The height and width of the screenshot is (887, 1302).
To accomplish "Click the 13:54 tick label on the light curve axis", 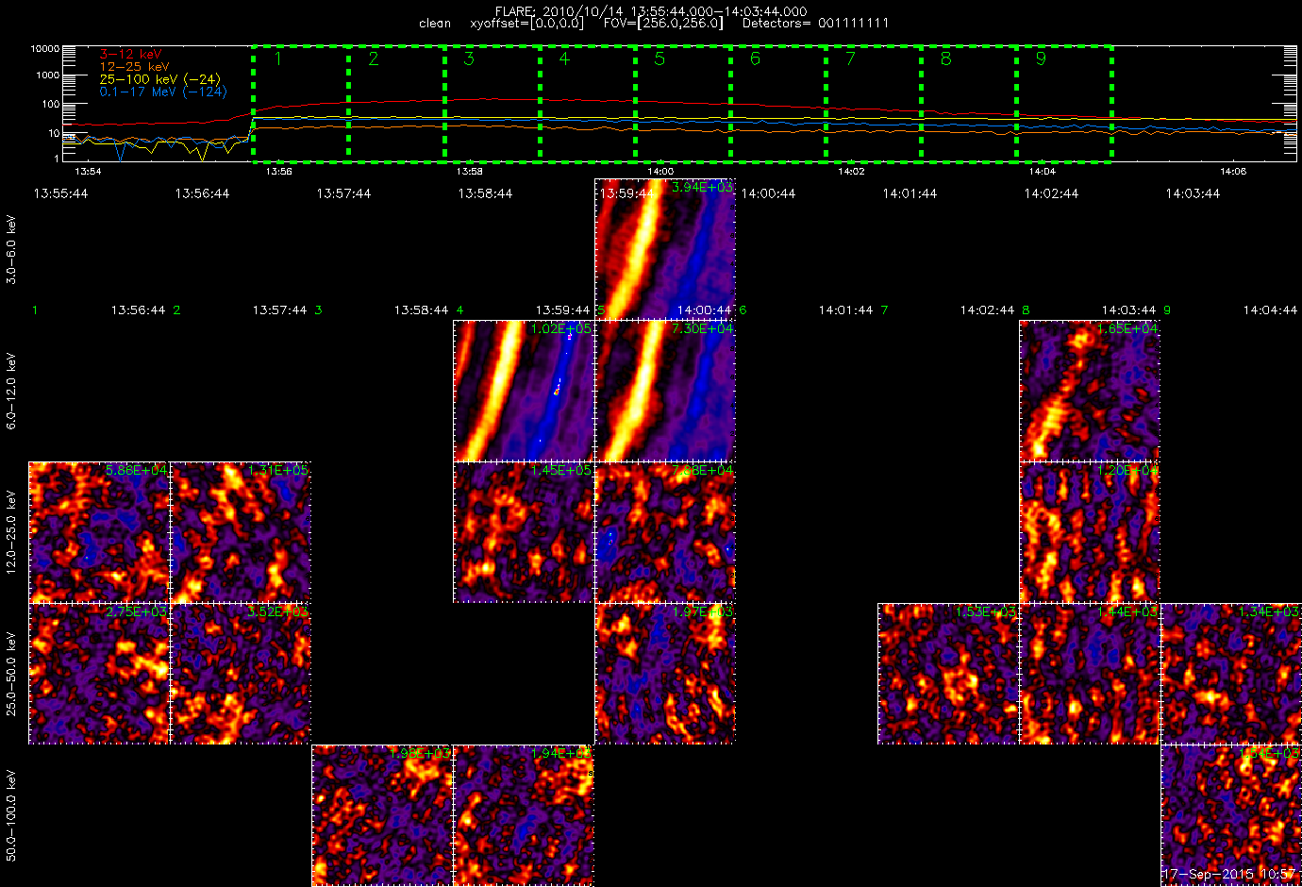I will click(88, 172).
